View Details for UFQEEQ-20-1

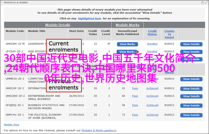click(x=191, y=106)
